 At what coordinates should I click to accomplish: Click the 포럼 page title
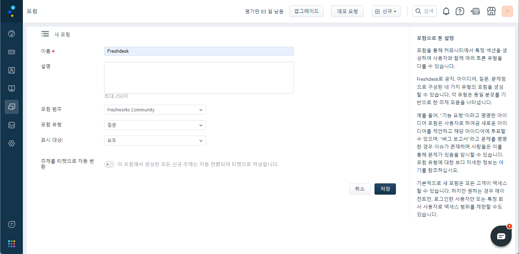(x=32, y=11)
